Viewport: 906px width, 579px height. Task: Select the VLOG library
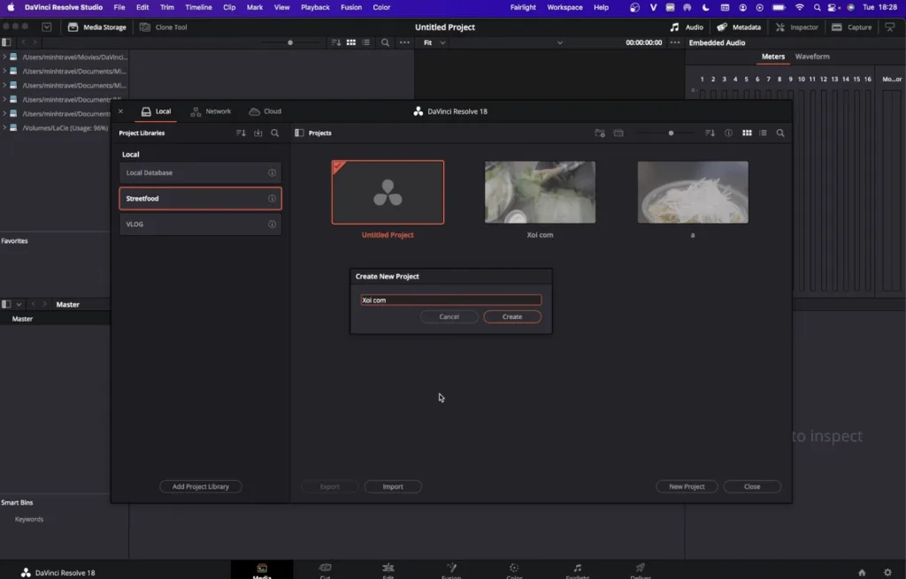coord(200,224)
